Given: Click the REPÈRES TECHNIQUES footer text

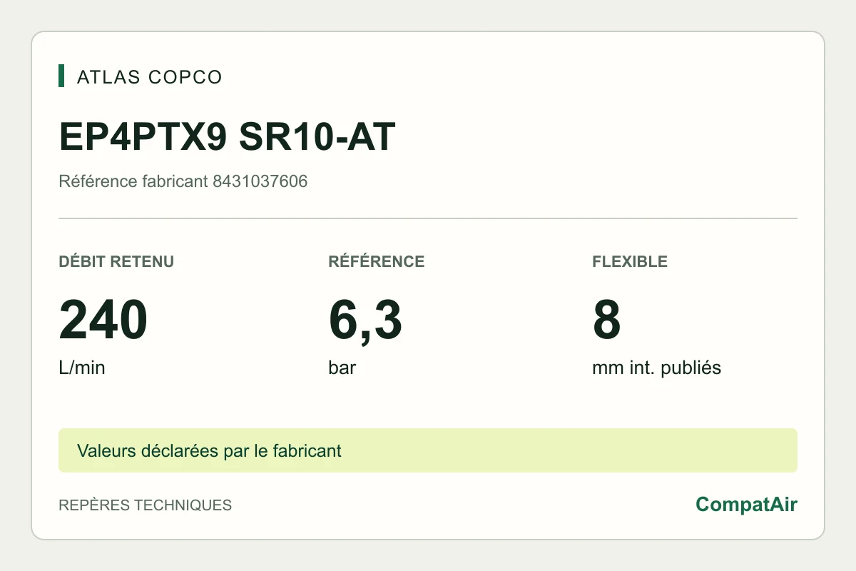Looking at the screenshot, I should point(146,505).
